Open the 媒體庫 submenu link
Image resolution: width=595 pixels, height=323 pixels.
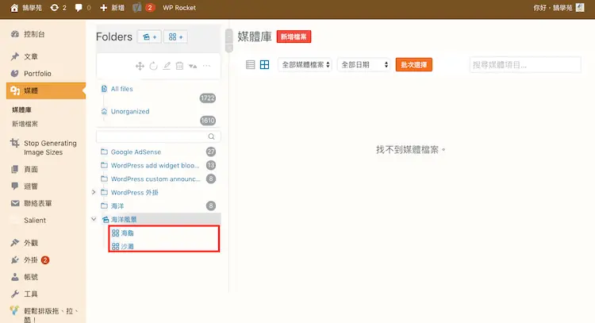[x=21, y=110]
